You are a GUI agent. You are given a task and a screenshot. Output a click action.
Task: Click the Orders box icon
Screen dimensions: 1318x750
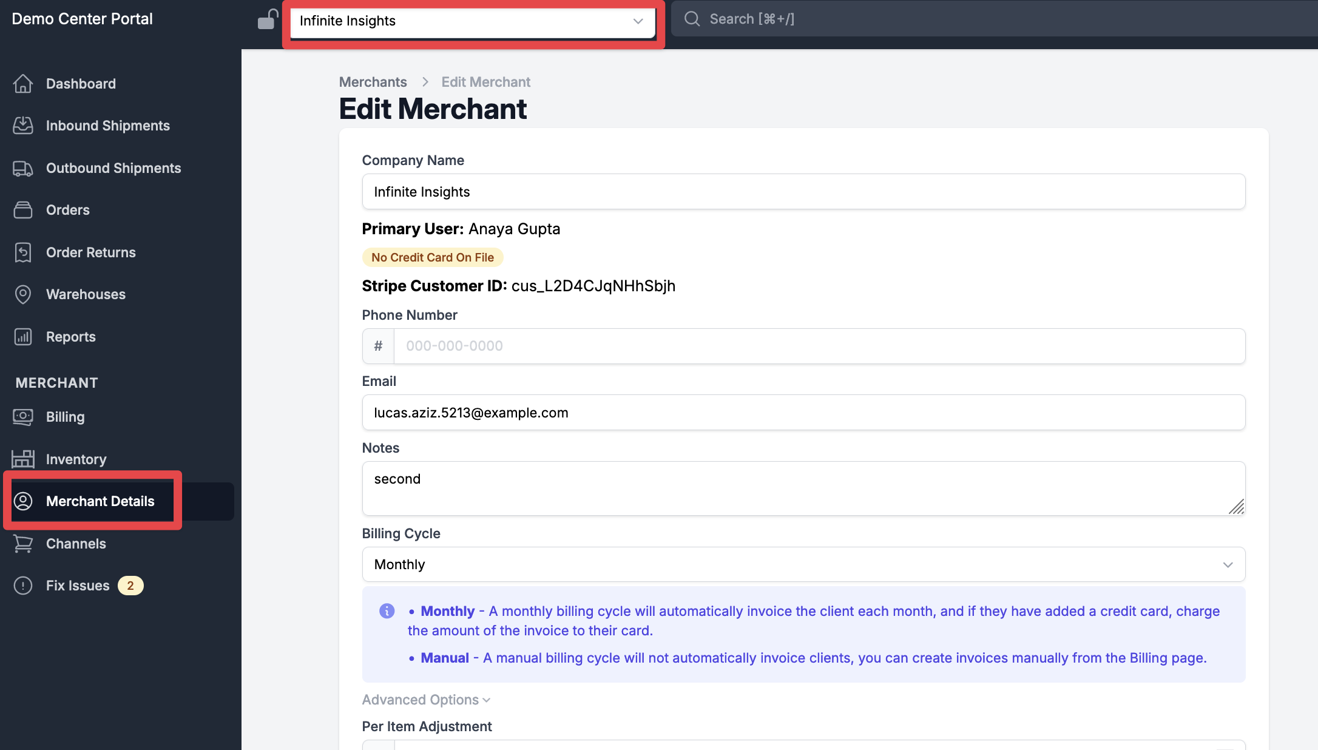23,210
